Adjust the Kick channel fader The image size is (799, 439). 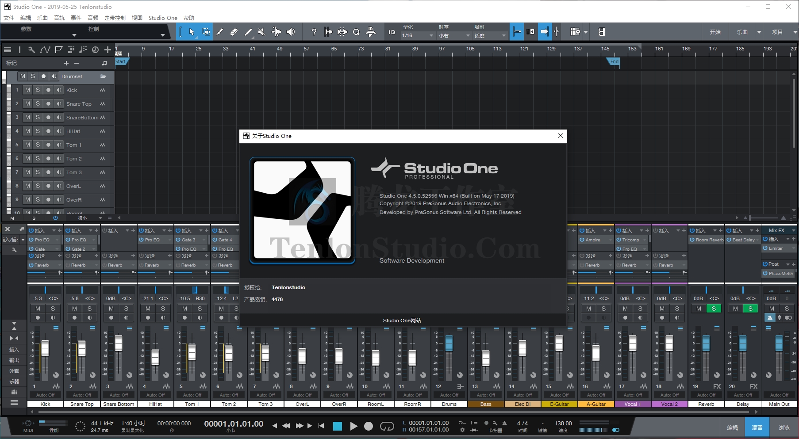coord(45,348)
